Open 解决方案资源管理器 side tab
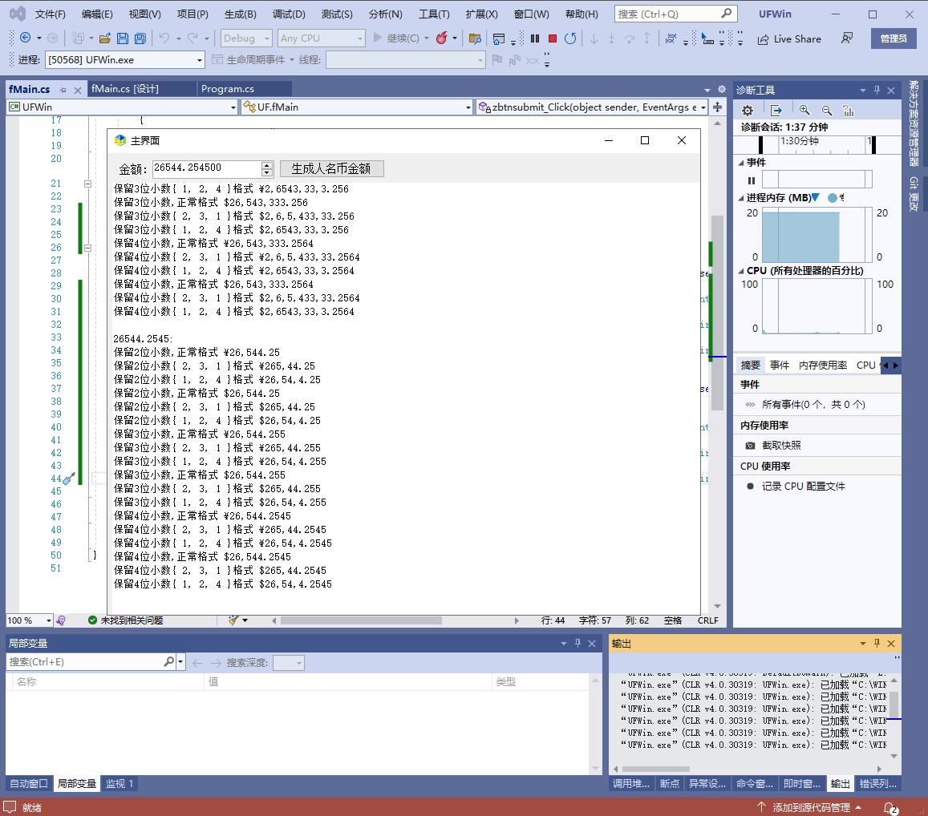Image resolution: width=928 pixels, height=816 pixels. coord(914,123)
